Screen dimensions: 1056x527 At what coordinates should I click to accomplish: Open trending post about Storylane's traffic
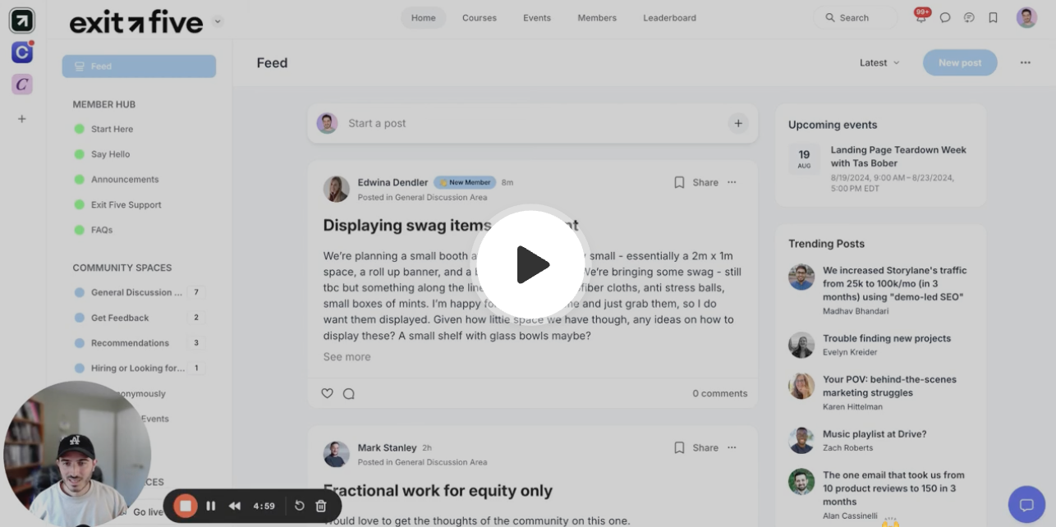coord(895,283)
